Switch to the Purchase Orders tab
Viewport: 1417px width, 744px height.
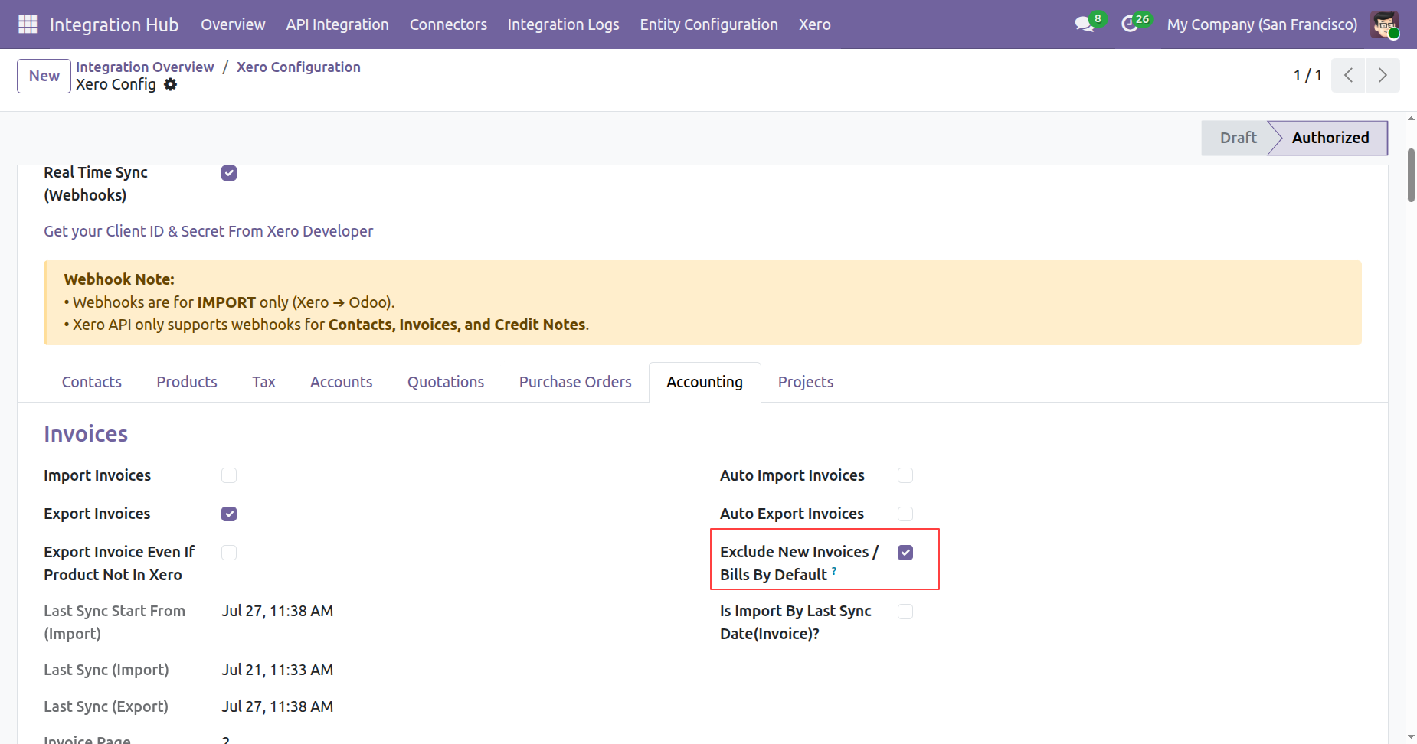575,382
